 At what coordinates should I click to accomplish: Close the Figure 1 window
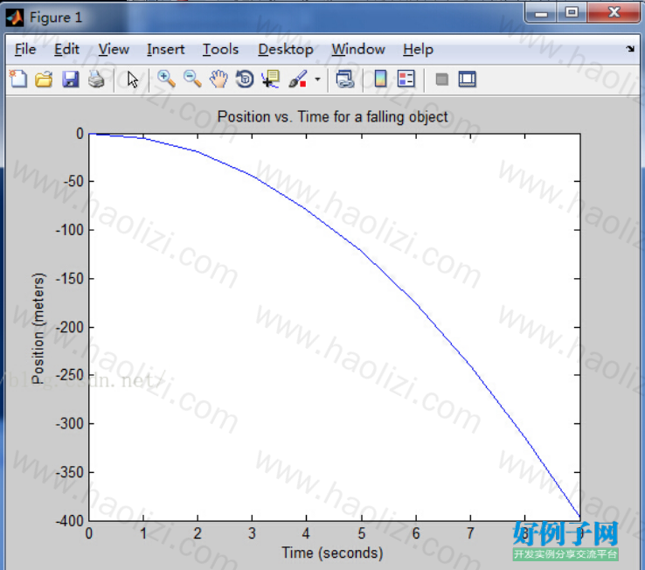tap(614, 13)
